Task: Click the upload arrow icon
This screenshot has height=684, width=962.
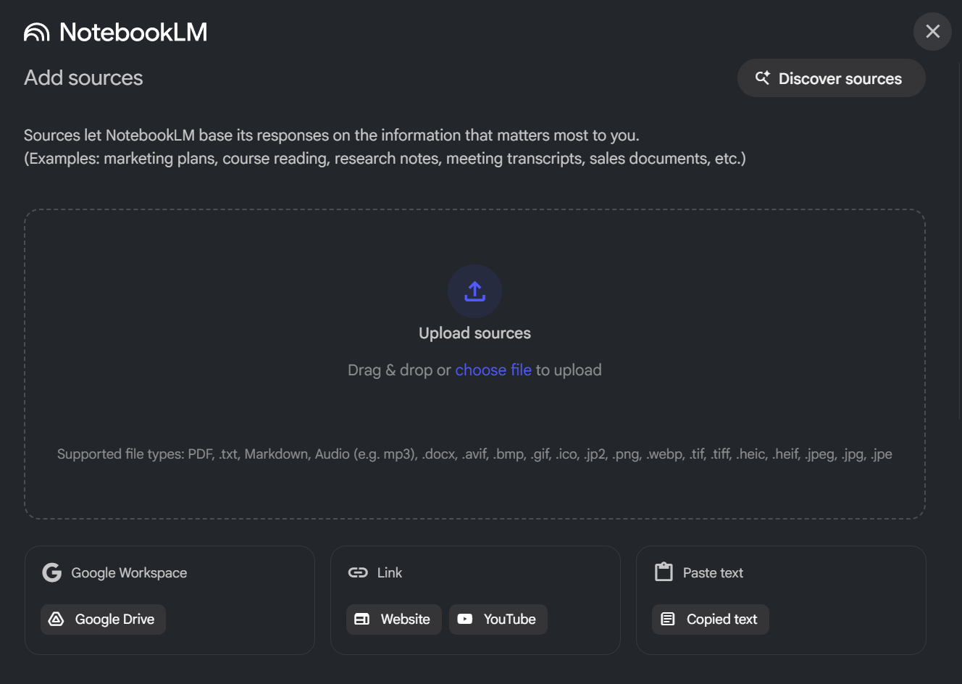Action: pos(474,291)
